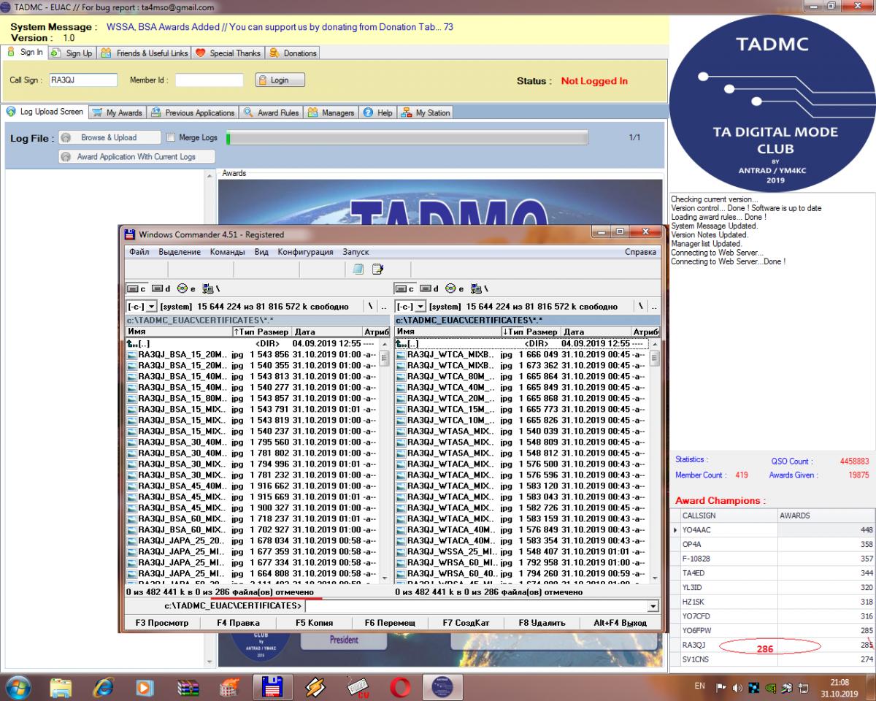876x701 pixels.
Task: Click the log upload progress bar
Action: tap(407, 137)
